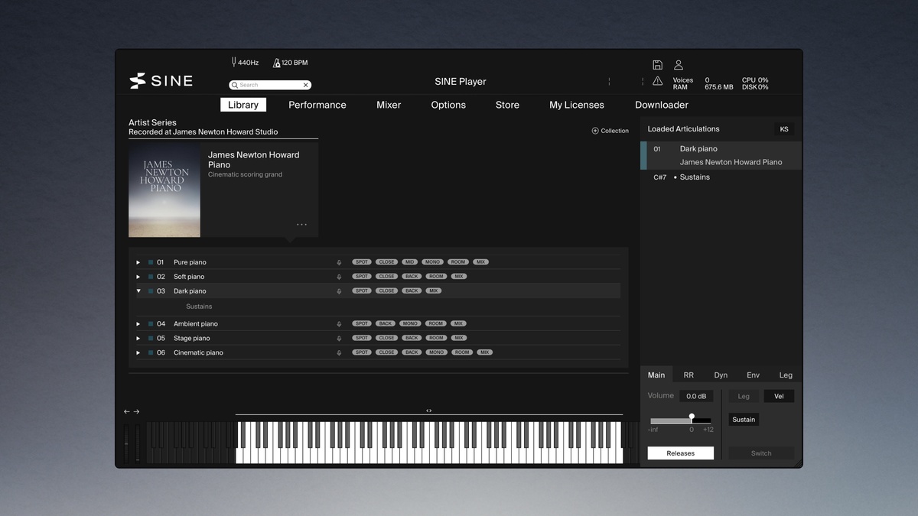Click the keyboard octave left arrow

tap(127, 412)
